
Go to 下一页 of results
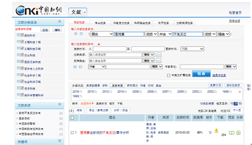pos(237,110)
